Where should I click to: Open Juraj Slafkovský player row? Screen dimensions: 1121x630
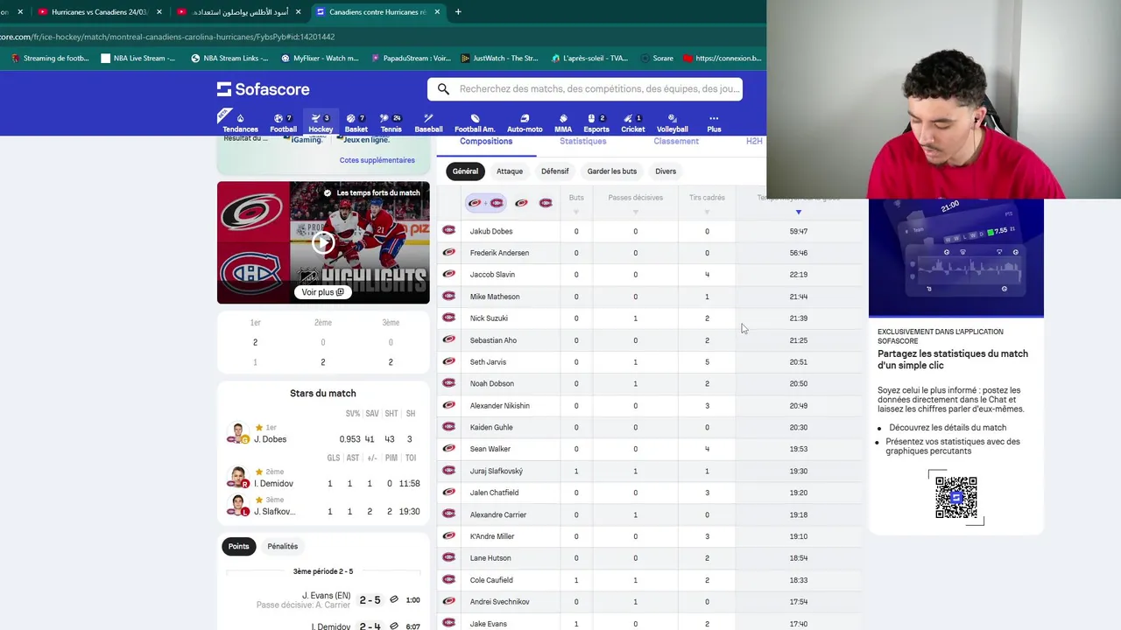pyautogui.click(x=648, y=471)
